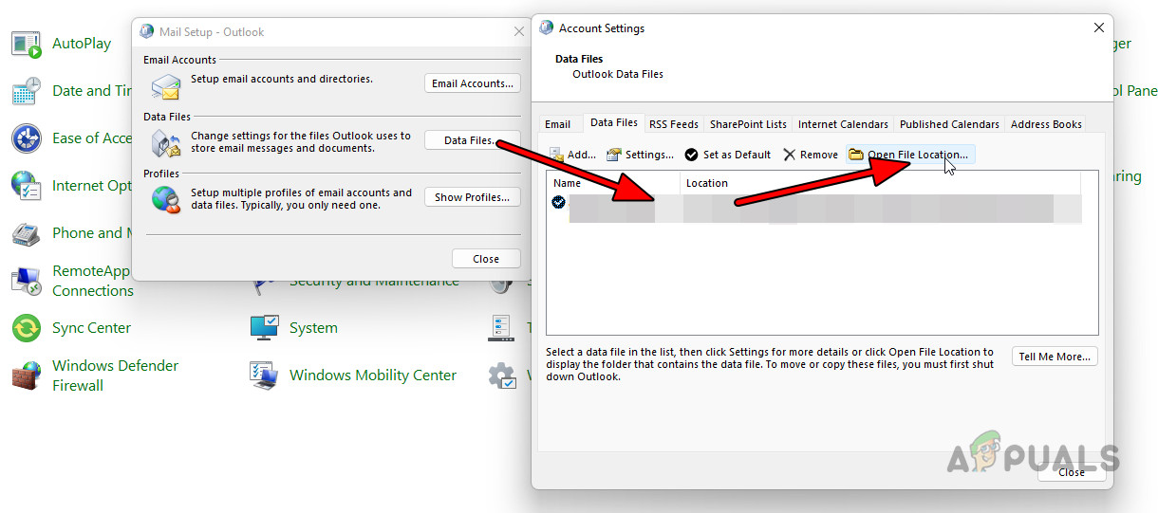The image size is (1158, 513).
Task: Sort by Name column header
Action: click(x=613, y=183)
